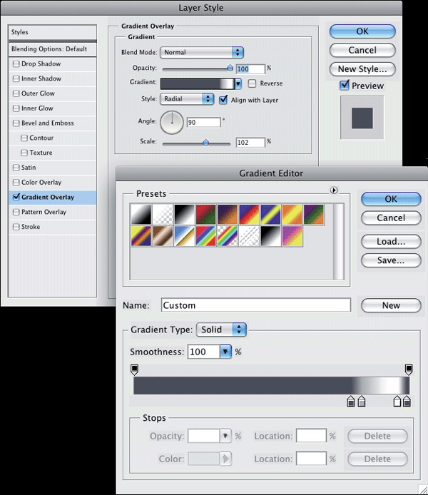Click the New gradient button
This screenshot has width=428, height=495.
[391, 305]
